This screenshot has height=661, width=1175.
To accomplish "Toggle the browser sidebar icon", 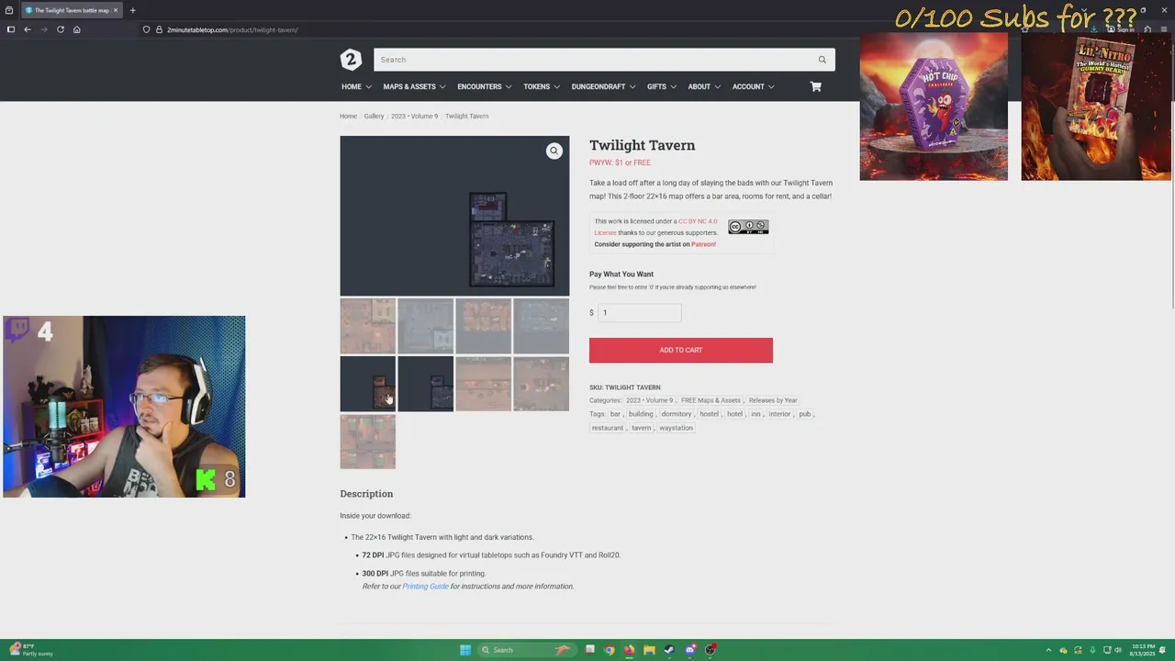I will [x=10, y=29].
